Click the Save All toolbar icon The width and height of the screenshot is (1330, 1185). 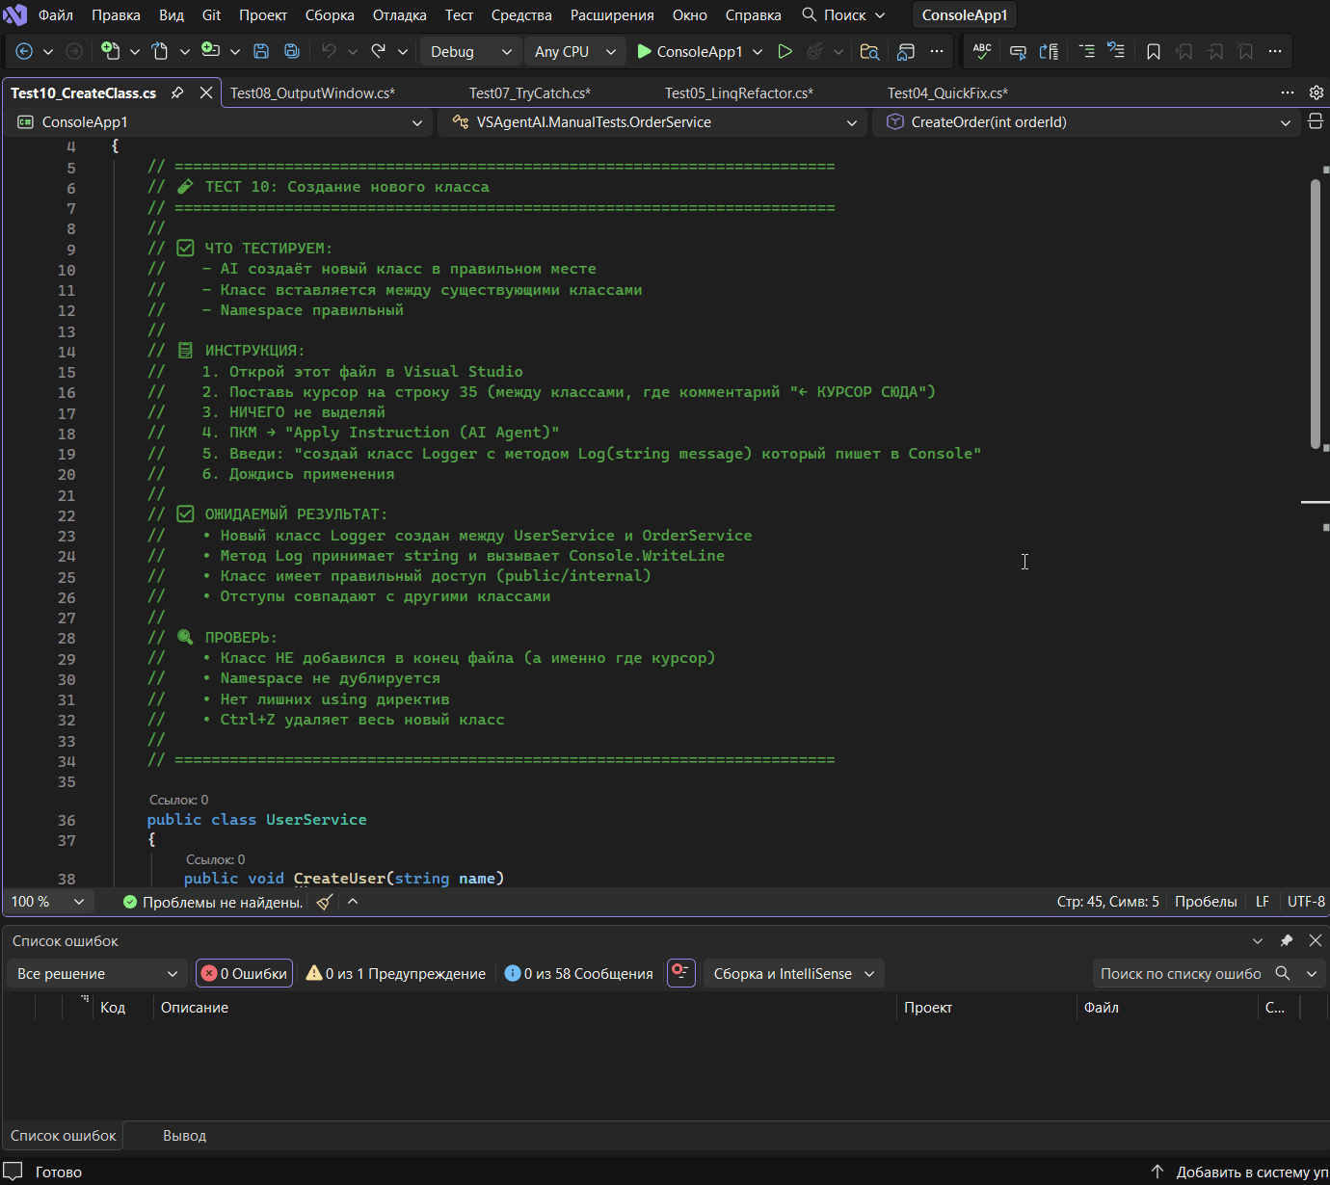[x=291, y=51]
